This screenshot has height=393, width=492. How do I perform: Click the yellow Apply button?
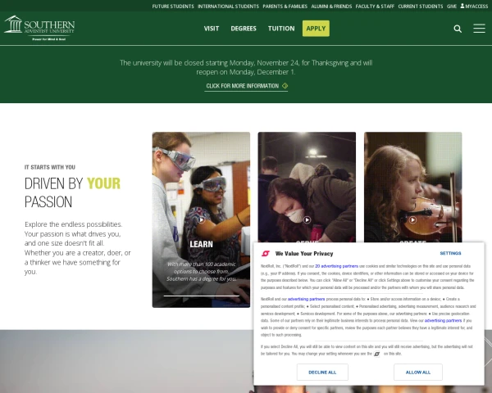point(316,29)
